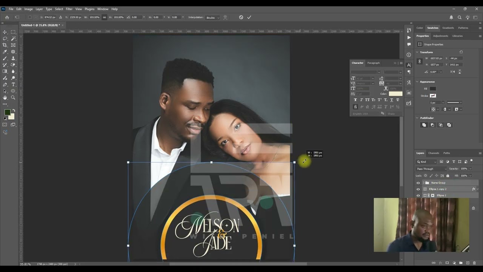This screenshot has width=483, height=272.
Task: Select the Path Selection tool
Action: 5,91
